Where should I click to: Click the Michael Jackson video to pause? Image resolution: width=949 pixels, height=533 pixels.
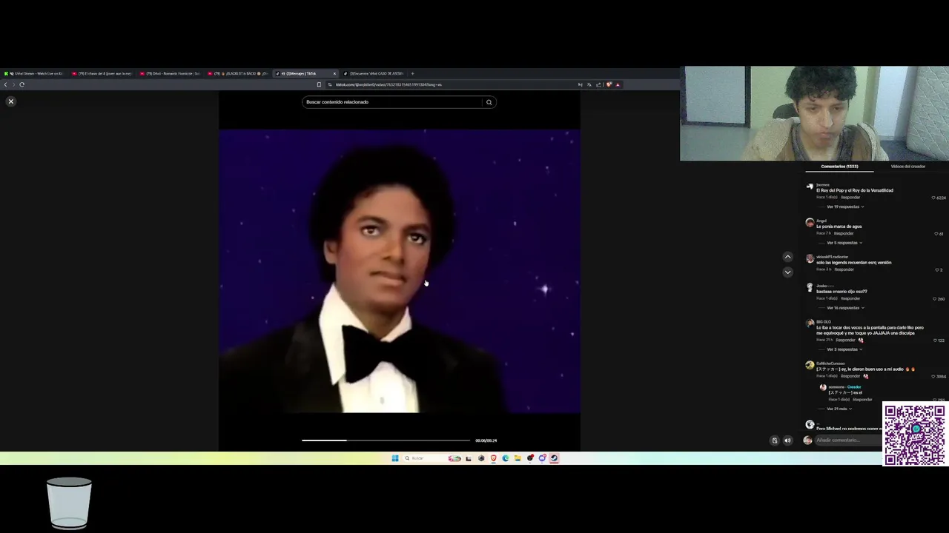[x=400, y=271]
